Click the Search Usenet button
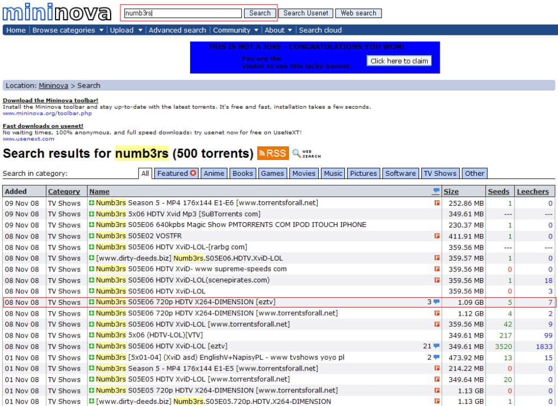This screenshot has width=558, height=406. click(306, 13)
